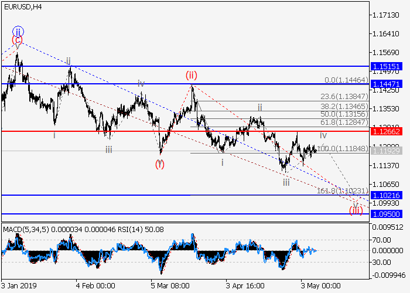410x293 pixels.
Task: Click the blue 1.10216 support price tag
Action: click(387, 195)
